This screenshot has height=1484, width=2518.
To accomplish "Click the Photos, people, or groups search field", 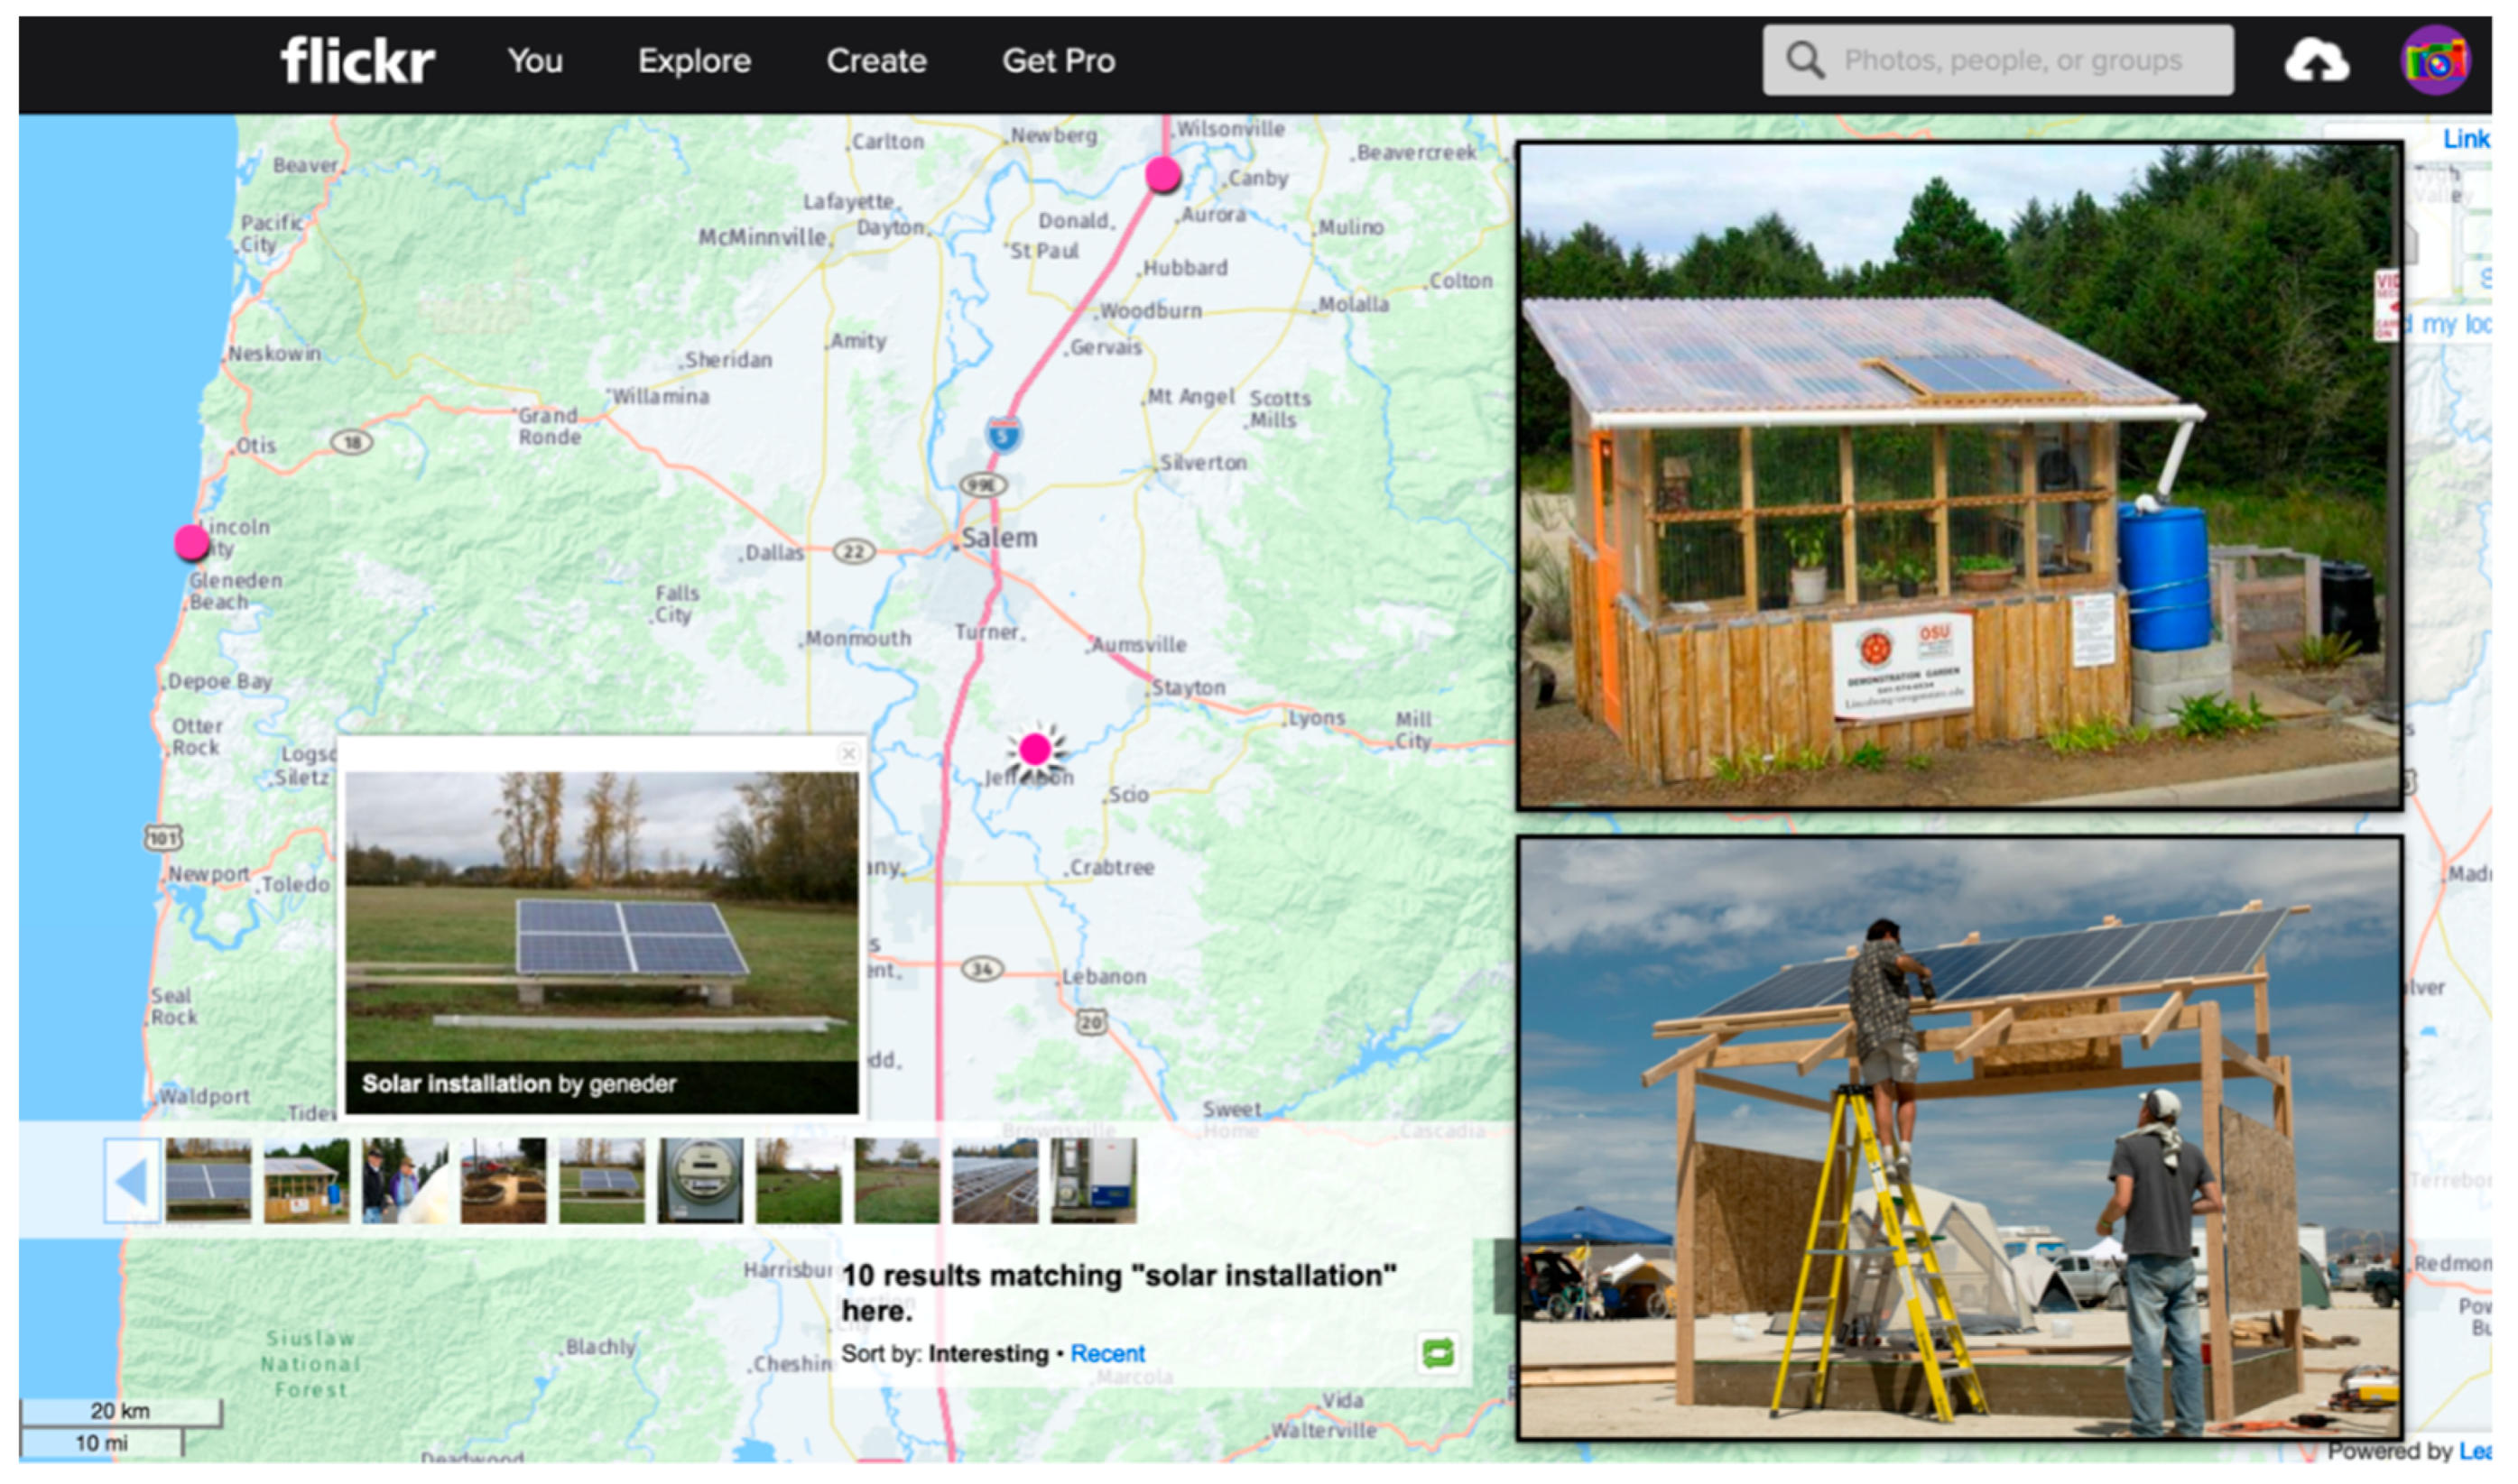I will point(2011,61).
